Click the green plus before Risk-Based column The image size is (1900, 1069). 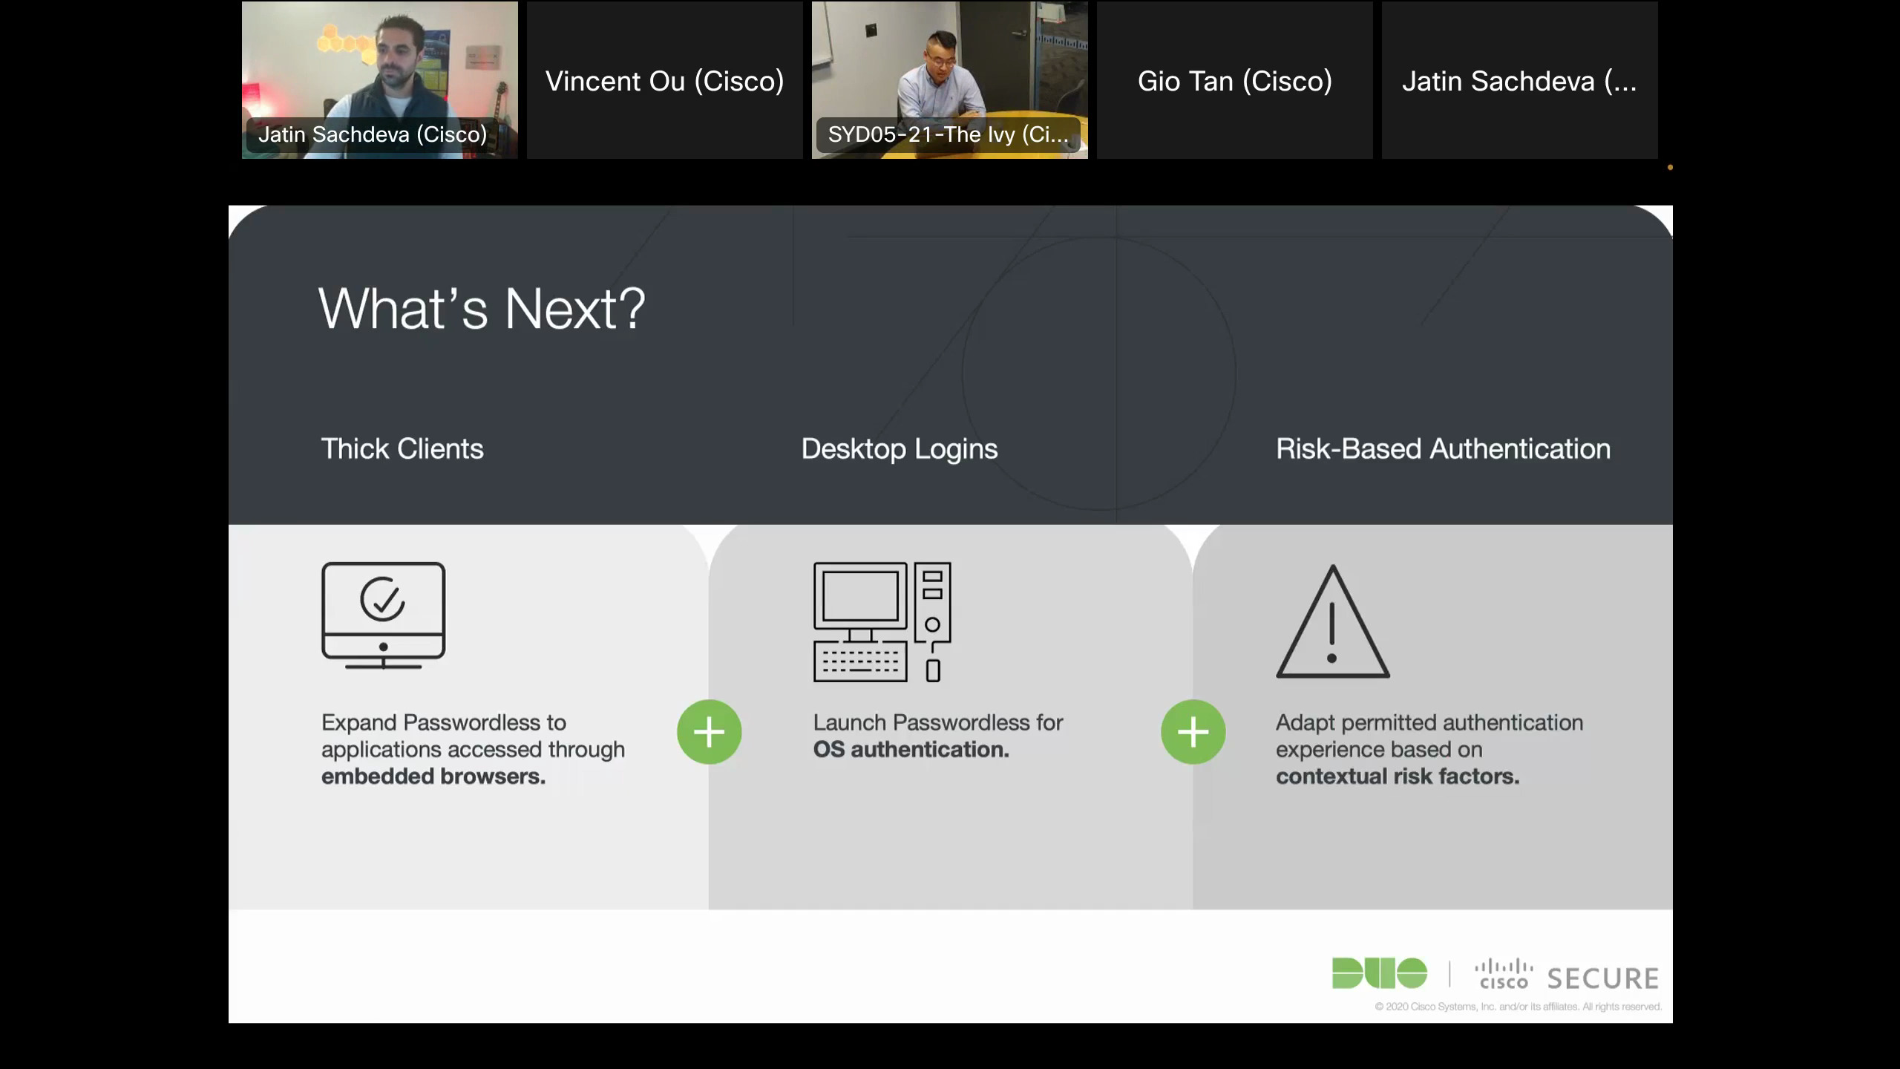[x=1193, y=732]
